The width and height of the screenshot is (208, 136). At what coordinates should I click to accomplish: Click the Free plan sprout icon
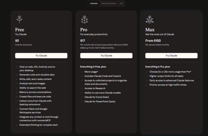[19, 19]
